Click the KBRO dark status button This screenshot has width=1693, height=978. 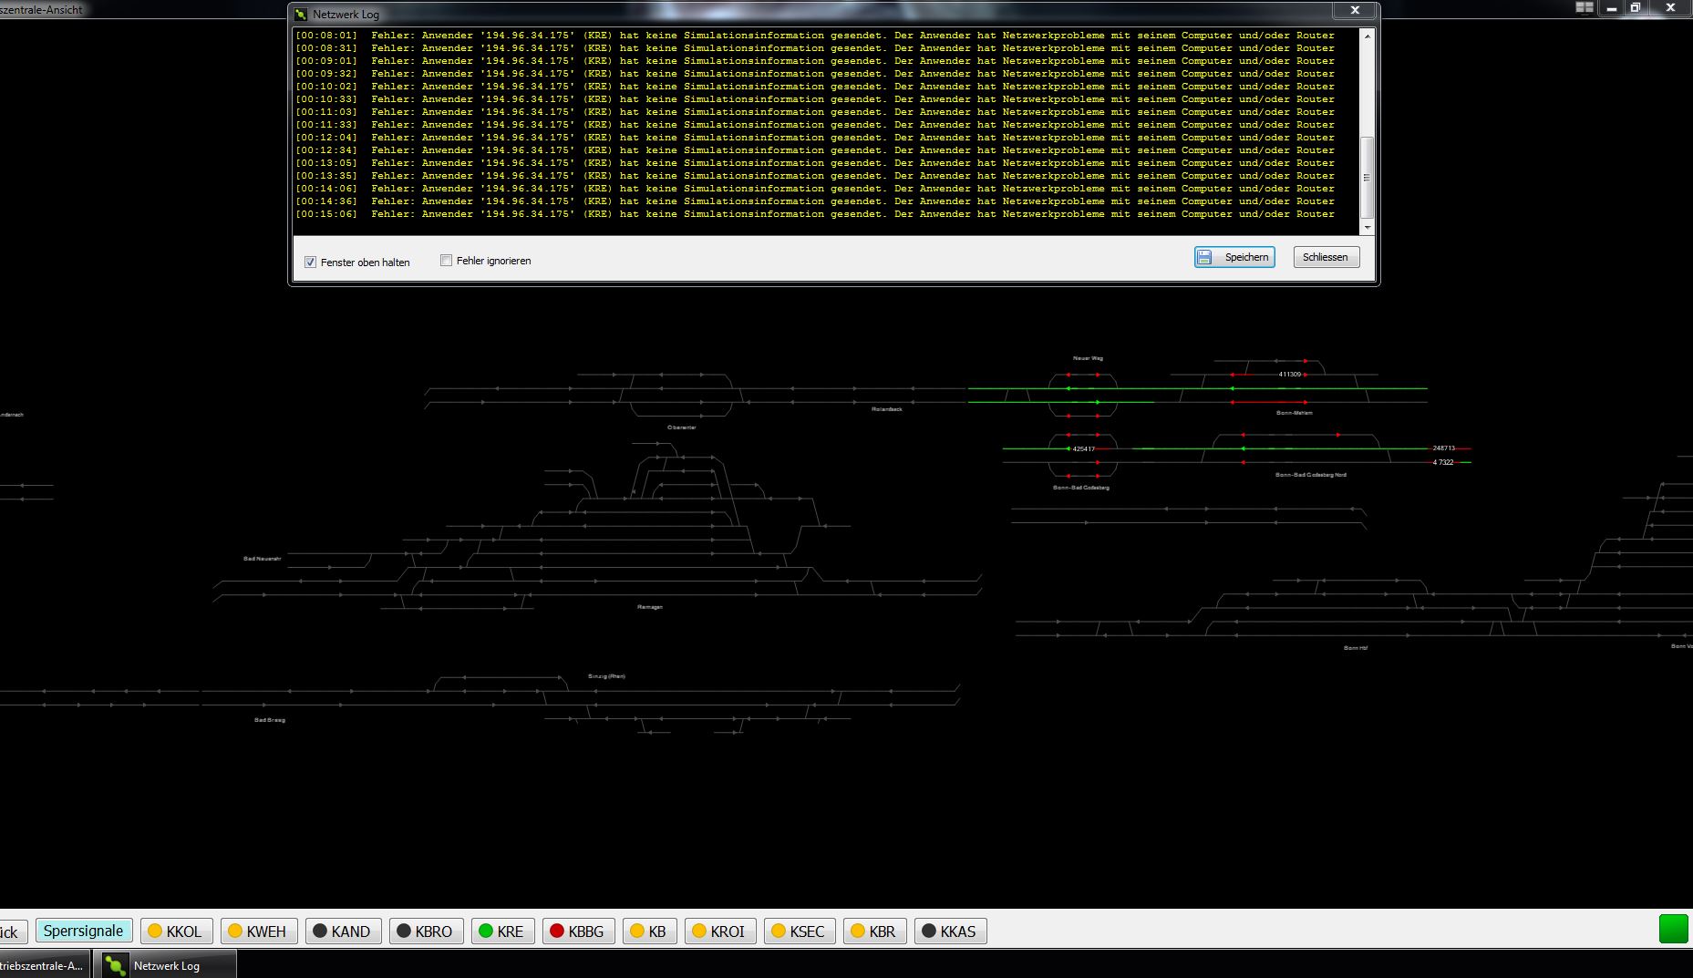point(426,931)
